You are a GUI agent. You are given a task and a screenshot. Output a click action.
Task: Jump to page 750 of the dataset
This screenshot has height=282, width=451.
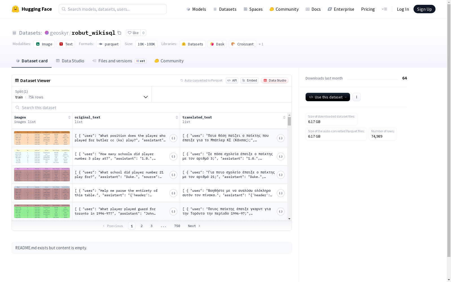(x=177, y=226)
